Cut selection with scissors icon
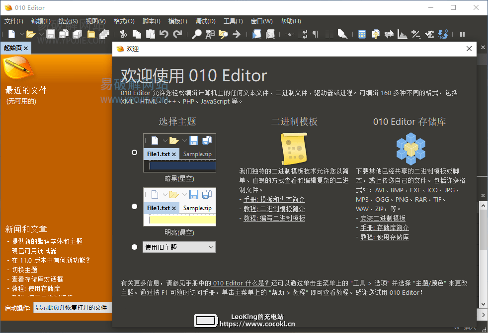The height and width of the screenshot is (333, 488). tap(124, 34)
